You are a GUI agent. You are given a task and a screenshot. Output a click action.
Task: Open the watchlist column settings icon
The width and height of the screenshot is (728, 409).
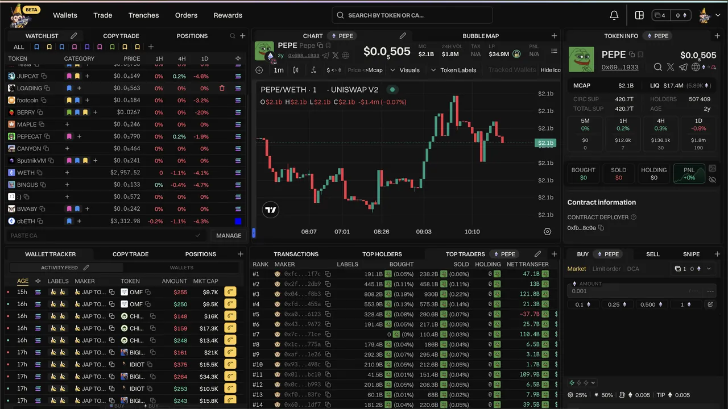238,59
